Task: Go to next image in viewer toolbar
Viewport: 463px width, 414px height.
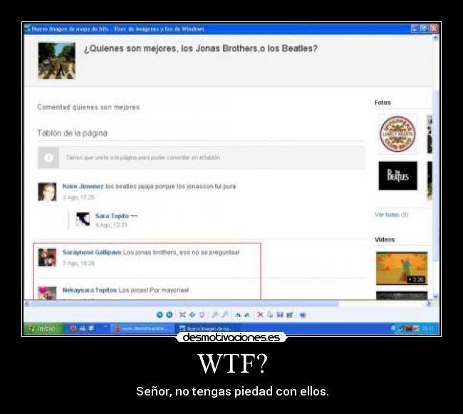Action: [170, 315]
